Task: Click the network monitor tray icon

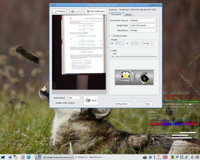Action: pyautogui.click(x=177, y=157)
